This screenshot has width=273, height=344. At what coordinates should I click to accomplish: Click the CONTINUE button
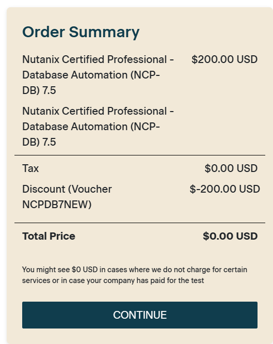(x=140, y=315)
